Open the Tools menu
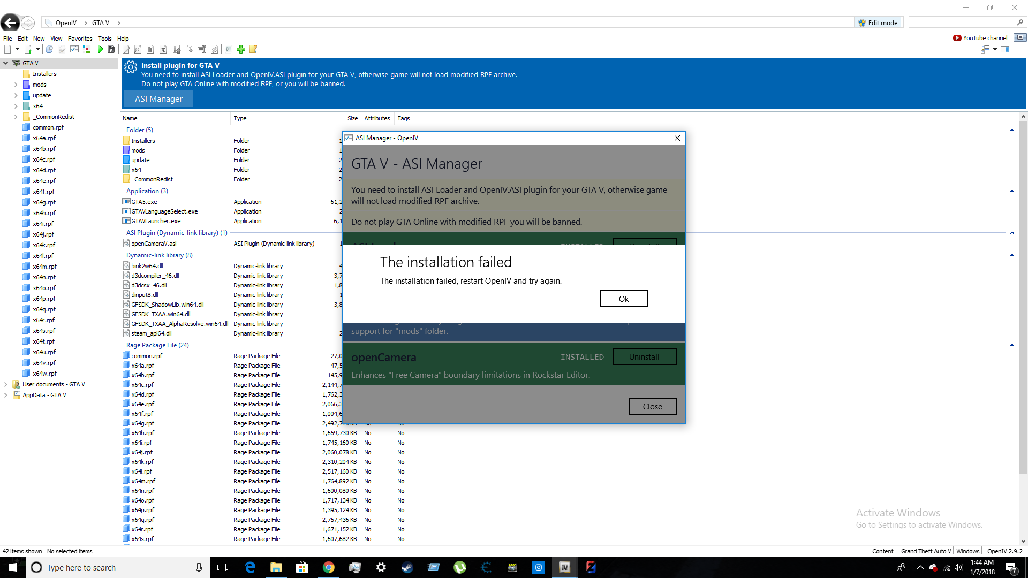 pyautogui.click(x=104, y=39)
